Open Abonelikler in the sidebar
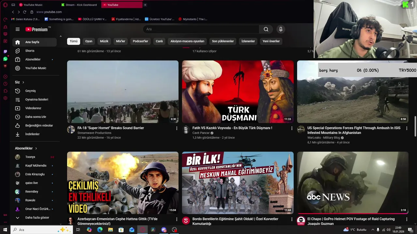The height and width of the screenshot is (234, 417). 35,59
